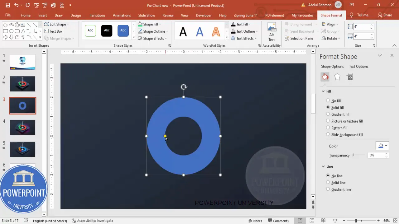Open the Text Fill dropdown
399x224 pixels.
coord(241,24)
